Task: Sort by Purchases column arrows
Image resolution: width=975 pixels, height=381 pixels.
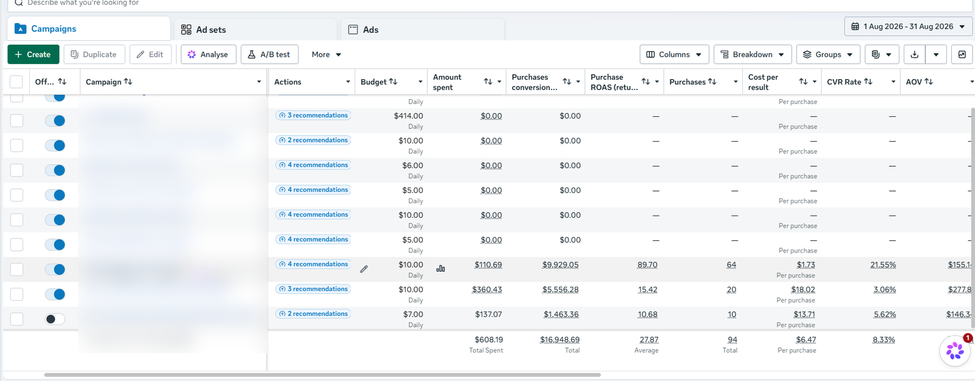Action: point(712,82)
